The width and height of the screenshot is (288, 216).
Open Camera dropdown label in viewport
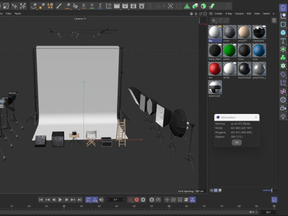[x=80, y=19]
